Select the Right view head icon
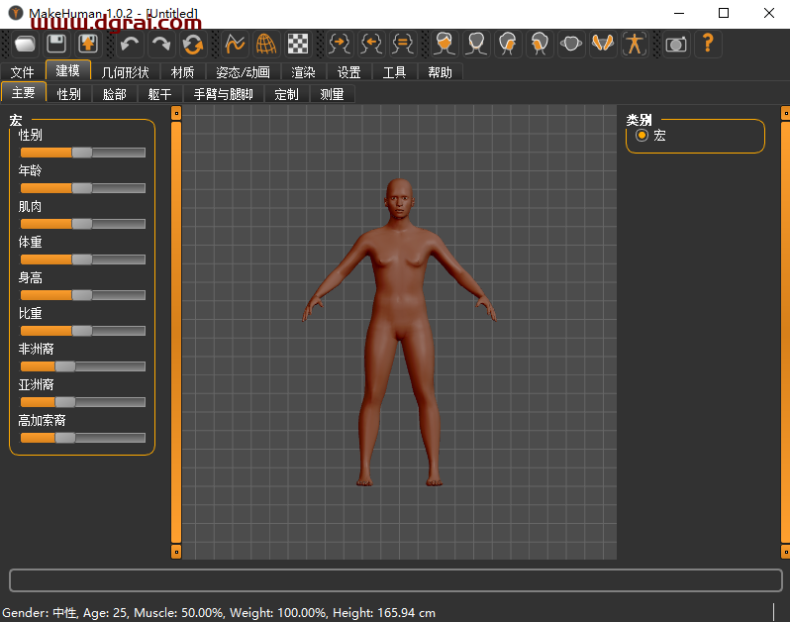 click(x=540, y=44)
